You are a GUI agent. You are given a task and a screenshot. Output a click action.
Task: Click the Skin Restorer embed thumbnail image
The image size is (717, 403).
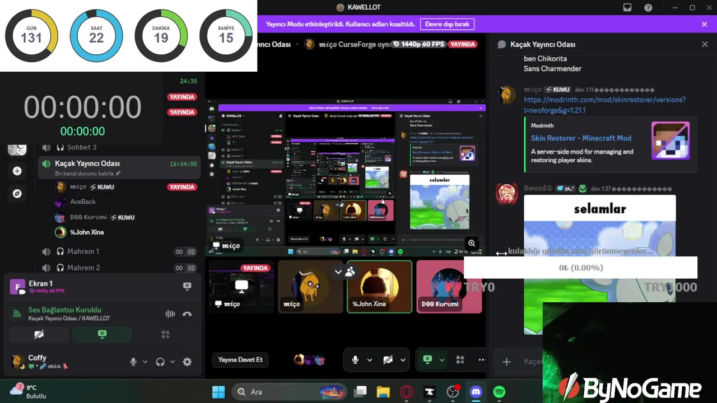(x=671, y=140)
